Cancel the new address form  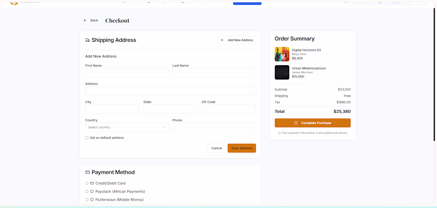pyautogui.click(x=217, y=148)
